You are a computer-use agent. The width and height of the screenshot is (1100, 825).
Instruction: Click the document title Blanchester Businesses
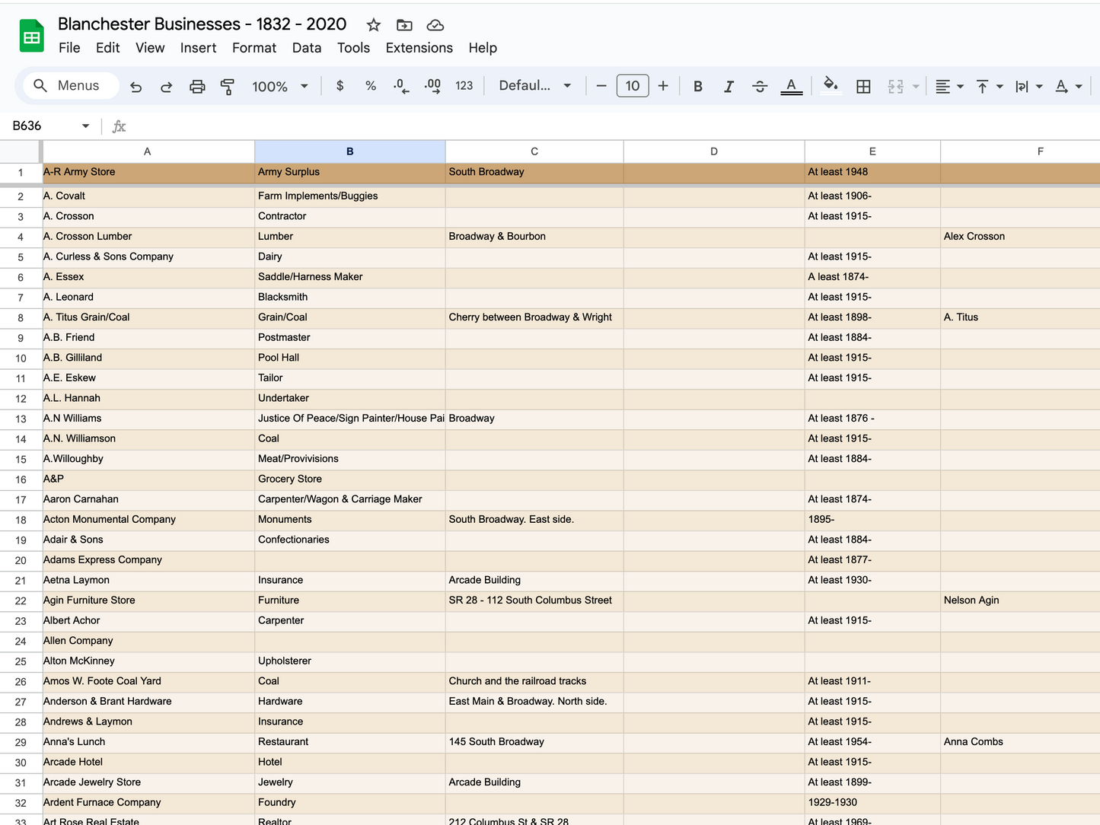pyautogui.click(x=202, y=24)
